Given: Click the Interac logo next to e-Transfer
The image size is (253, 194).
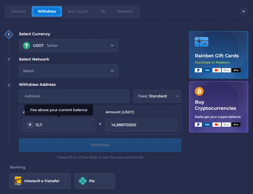Looking at the screenshot, I should pos(18,181).
